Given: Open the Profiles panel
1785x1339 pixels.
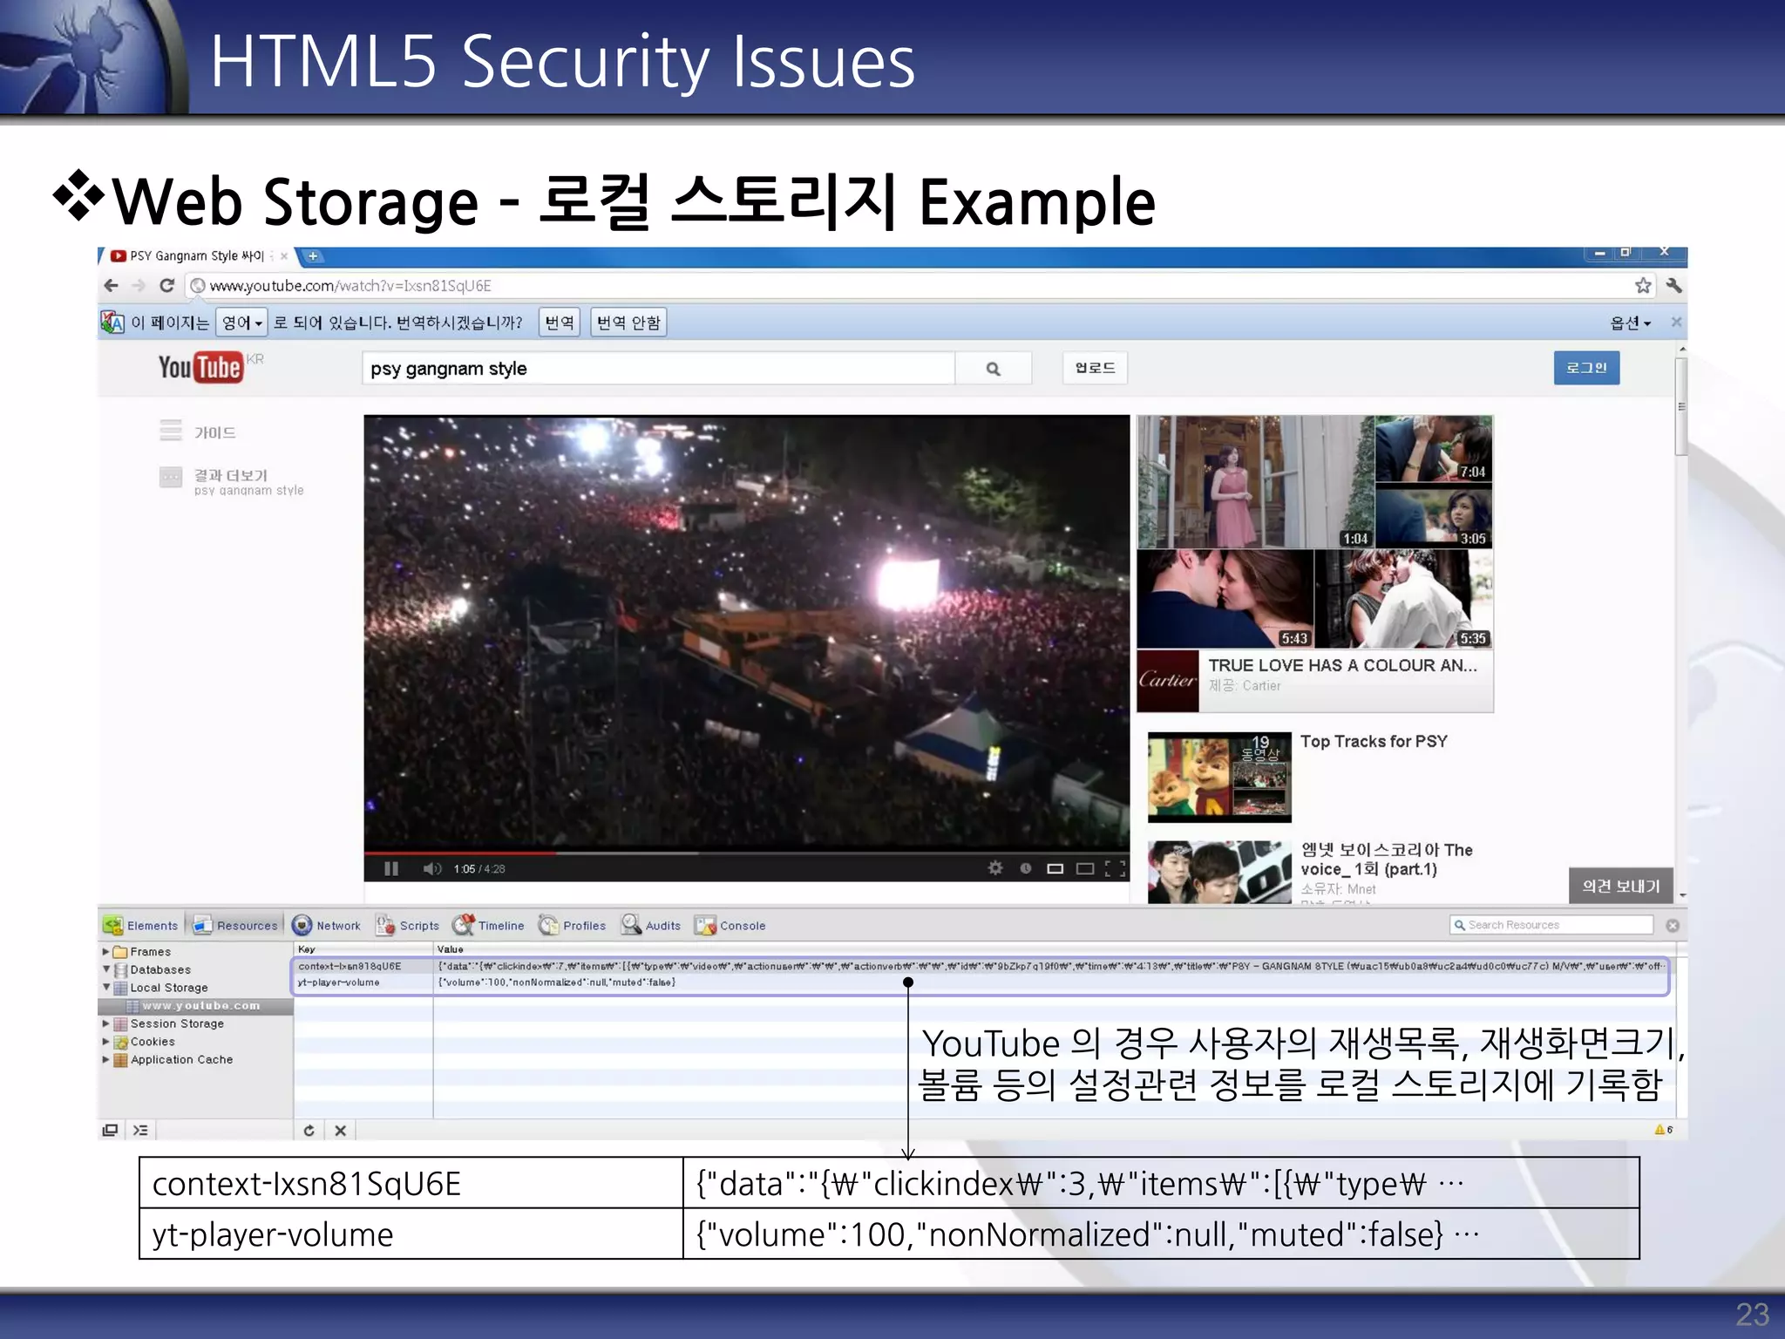Looking at the screenshot, I should pos(573,926).
